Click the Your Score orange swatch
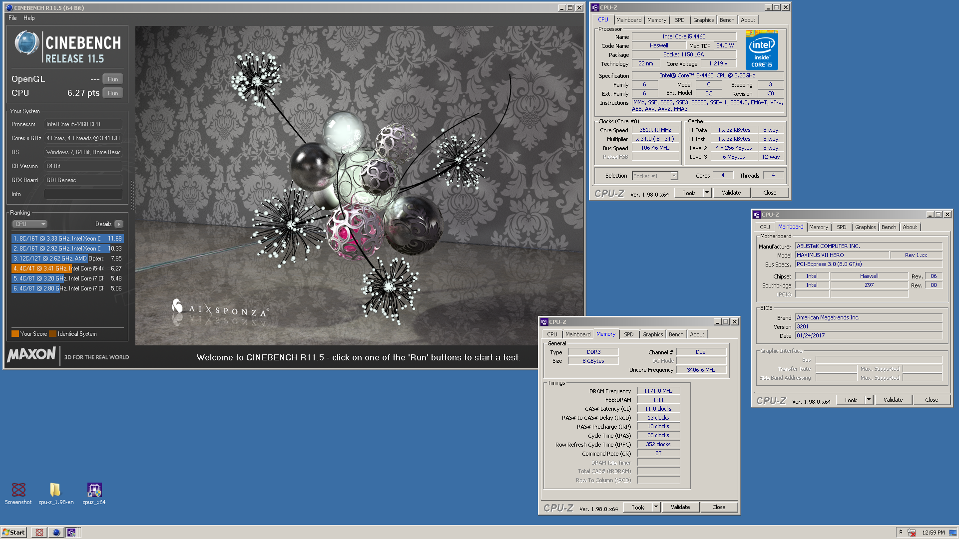Image resolution: width=959 pixels, height=539 pixels. (15, 334)
